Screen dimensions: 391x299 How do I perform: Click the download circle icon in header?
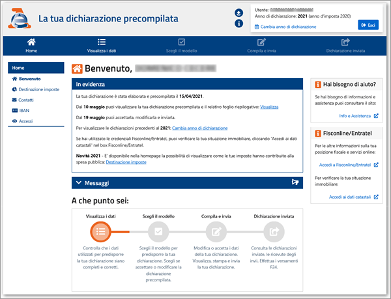click(239, 13)
